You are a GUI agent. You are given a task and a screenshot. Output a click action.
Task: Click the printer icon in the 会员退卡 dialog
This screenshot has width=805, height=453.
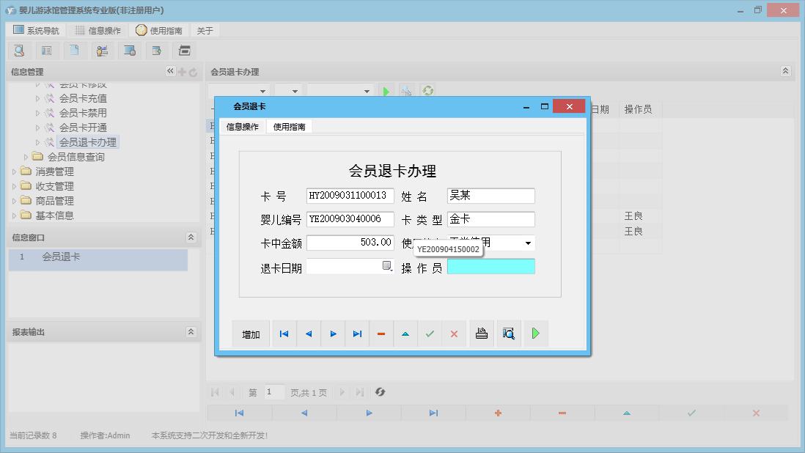click(482, 334)
